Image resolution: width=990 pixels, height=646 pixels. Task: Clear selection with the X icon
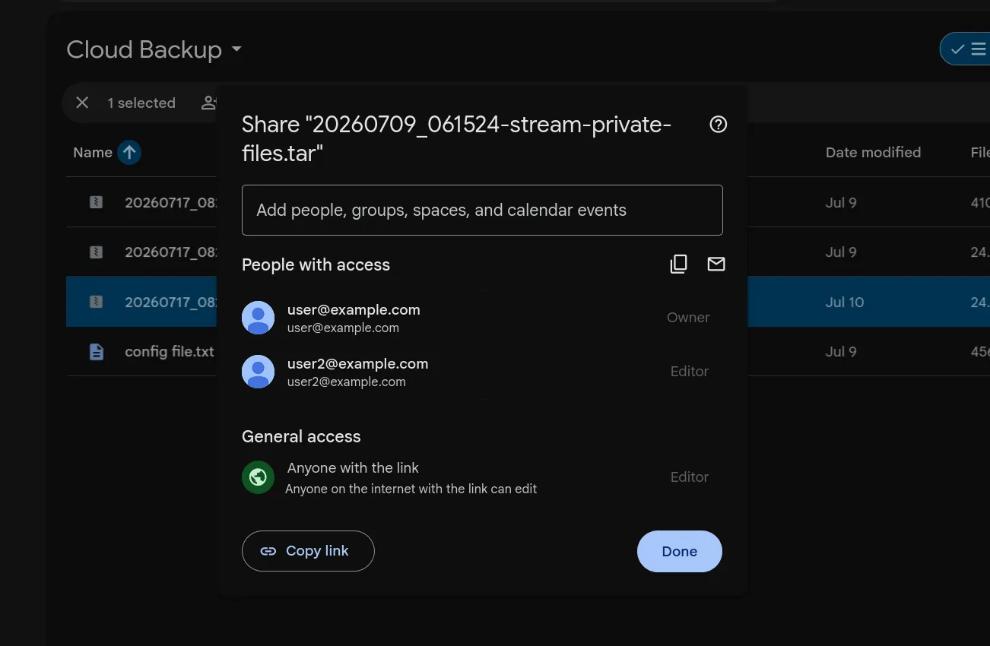pyautogui.click(x=82, y=103)
